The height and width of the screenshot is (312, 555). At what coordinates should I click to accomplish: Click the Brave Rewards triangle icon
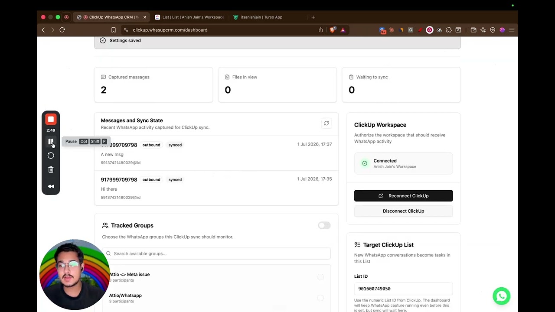pos(343,30)
